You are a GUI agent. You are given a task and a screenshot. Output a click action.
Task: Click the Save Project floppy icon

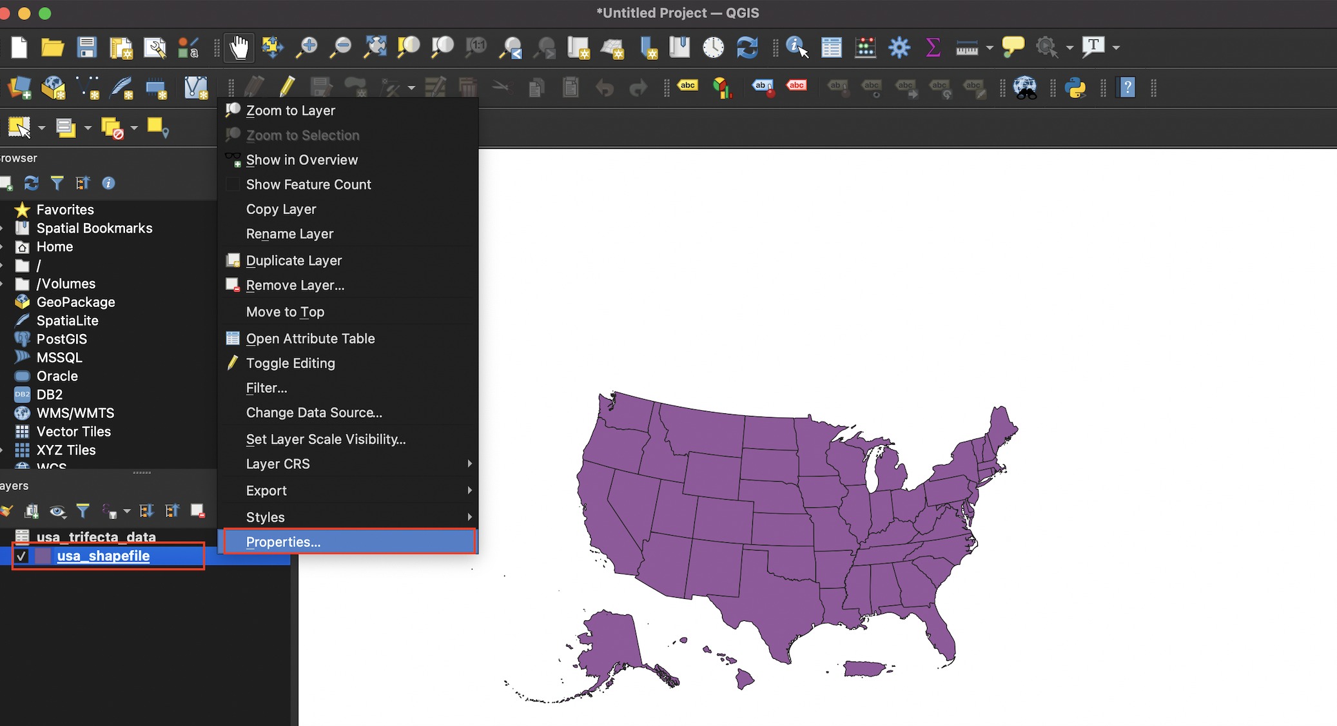[86, 47]
